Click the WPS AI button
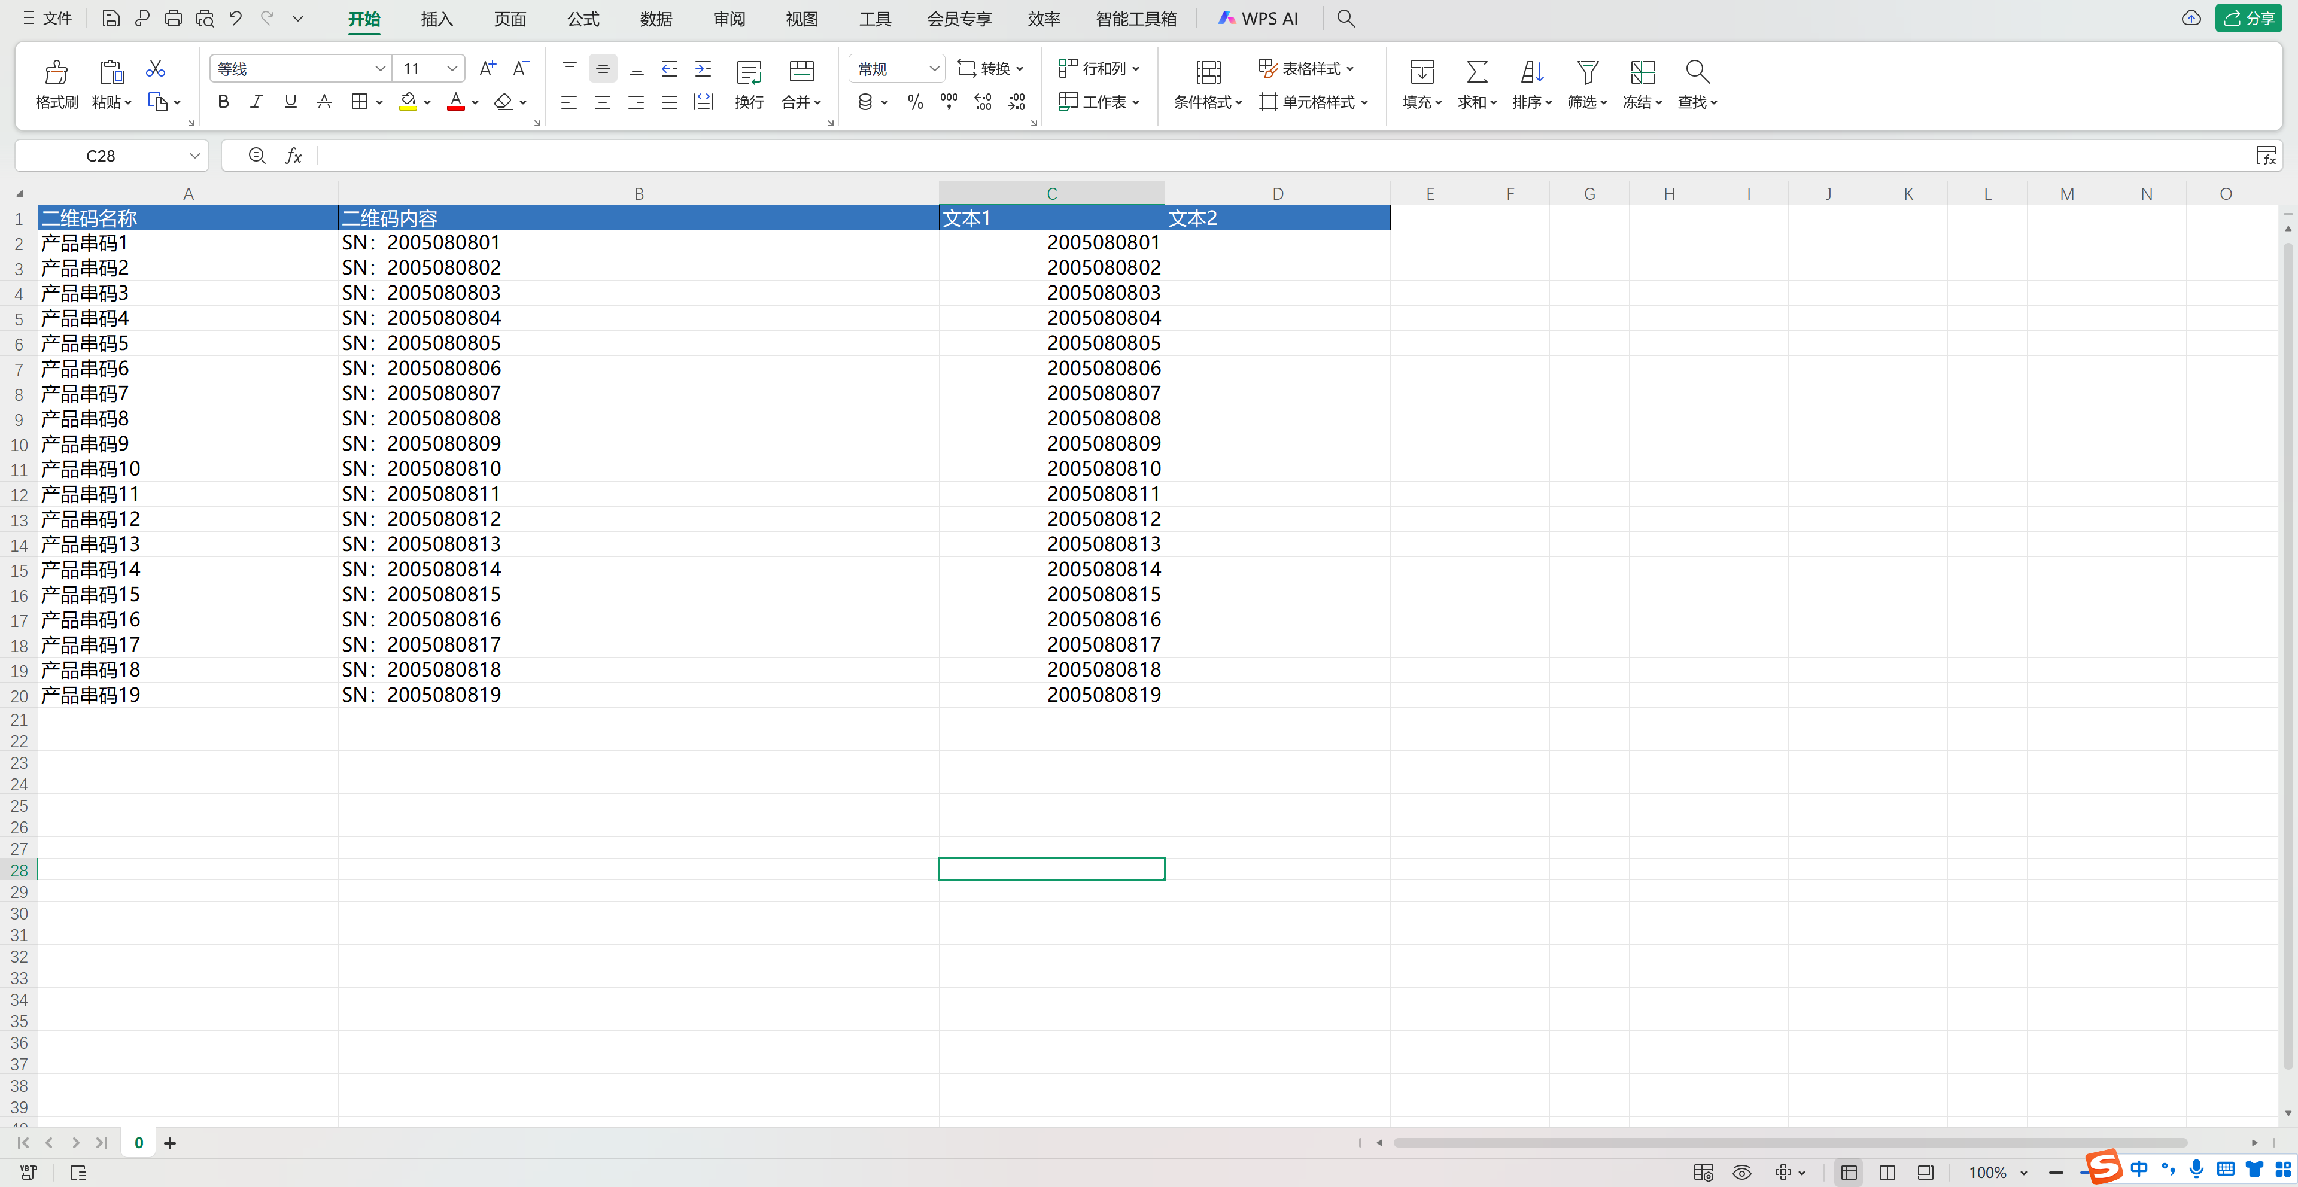Screen dimensions: 2298x1187 point(1258,18)
